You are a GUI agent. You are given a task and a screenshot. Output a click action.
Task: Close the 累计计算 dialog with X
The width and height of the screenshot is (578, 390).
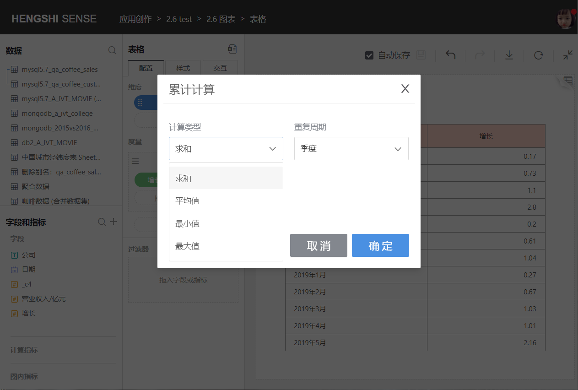405,89
